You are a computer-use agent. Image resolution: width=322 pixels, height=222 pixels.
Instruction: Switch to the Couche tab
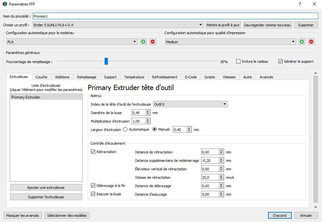point(41,77)
